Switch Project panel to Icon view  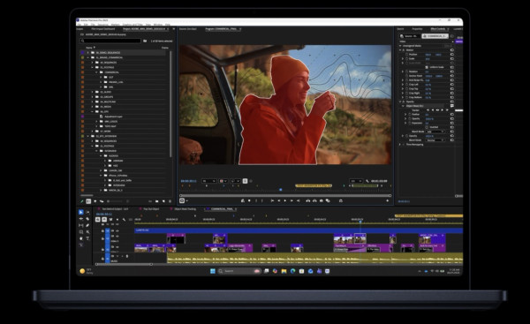coord(95,201)
